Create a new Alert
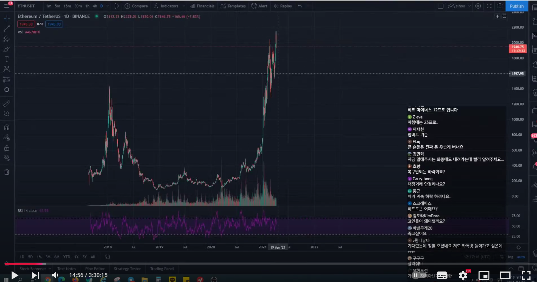 (x=259, y=6)
